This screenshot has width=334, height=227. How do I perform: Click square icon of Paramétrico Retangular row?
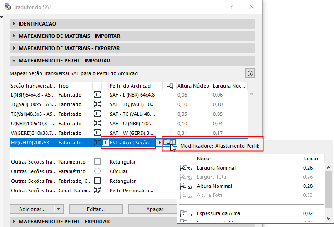point(97,161)
